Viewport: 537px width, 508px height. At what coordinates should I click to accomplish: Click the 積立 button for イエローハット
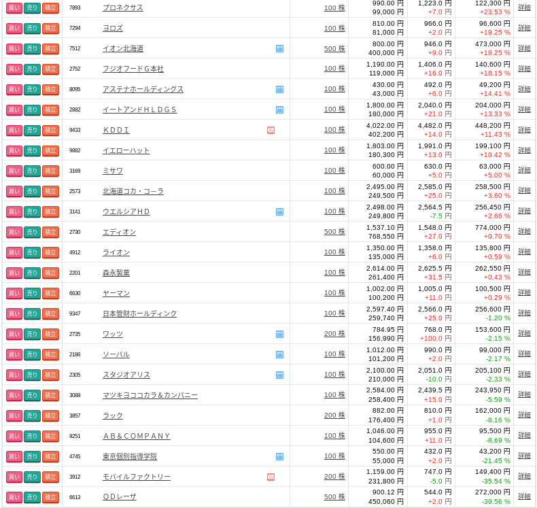(x=51, y=150)
